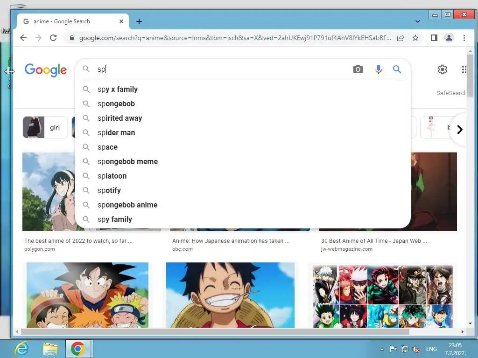Open the tab search dropdown chevron

tap(418, 21)
